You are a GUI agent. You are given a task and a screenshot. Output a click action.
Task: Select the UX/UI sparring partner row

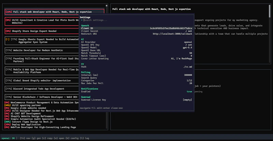click(23, 105)
